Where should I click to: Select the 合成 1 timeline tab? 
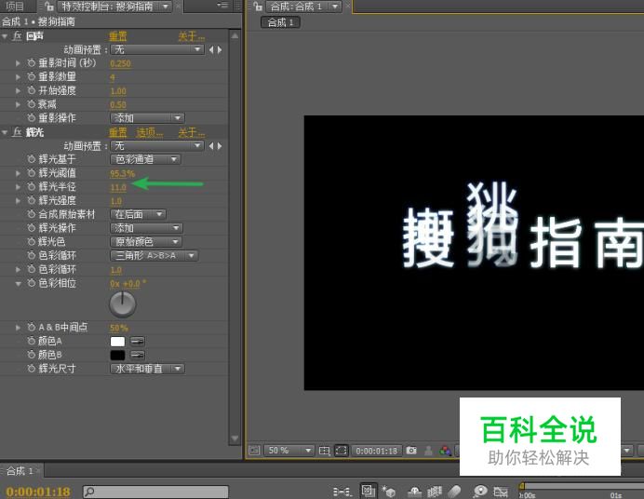[20, 471]
